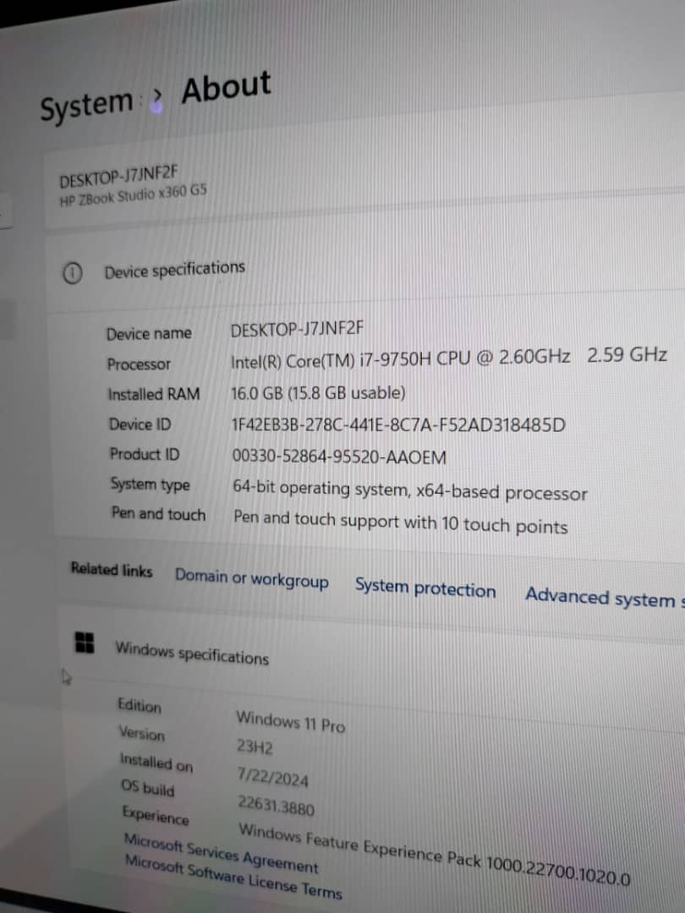Image resolution: width=685 pixels, height=913 pixels.
Task: Click the OS build 22631.3880 value
Action: (x=276, y=806)
